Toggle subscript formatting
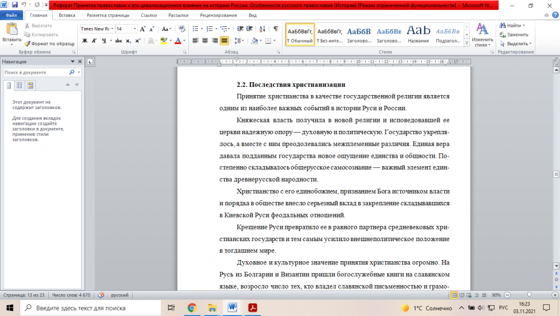Screen dimensions: 560x316 tap(129, 40)
